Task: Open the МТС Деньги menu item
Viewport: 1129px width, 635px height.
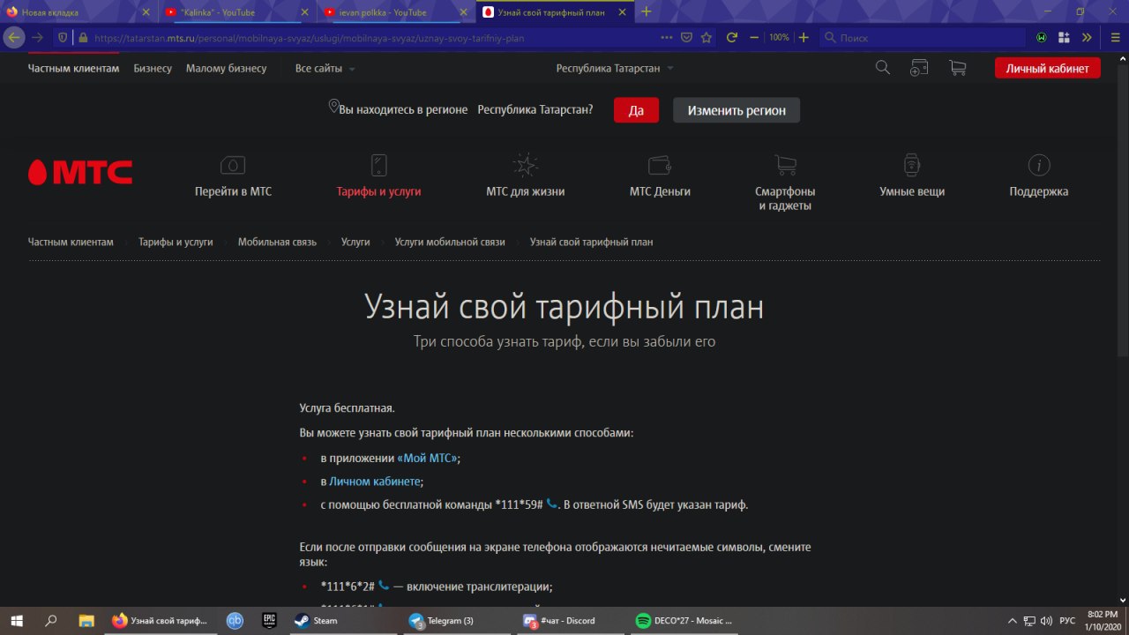Action: tap(660, 176)
